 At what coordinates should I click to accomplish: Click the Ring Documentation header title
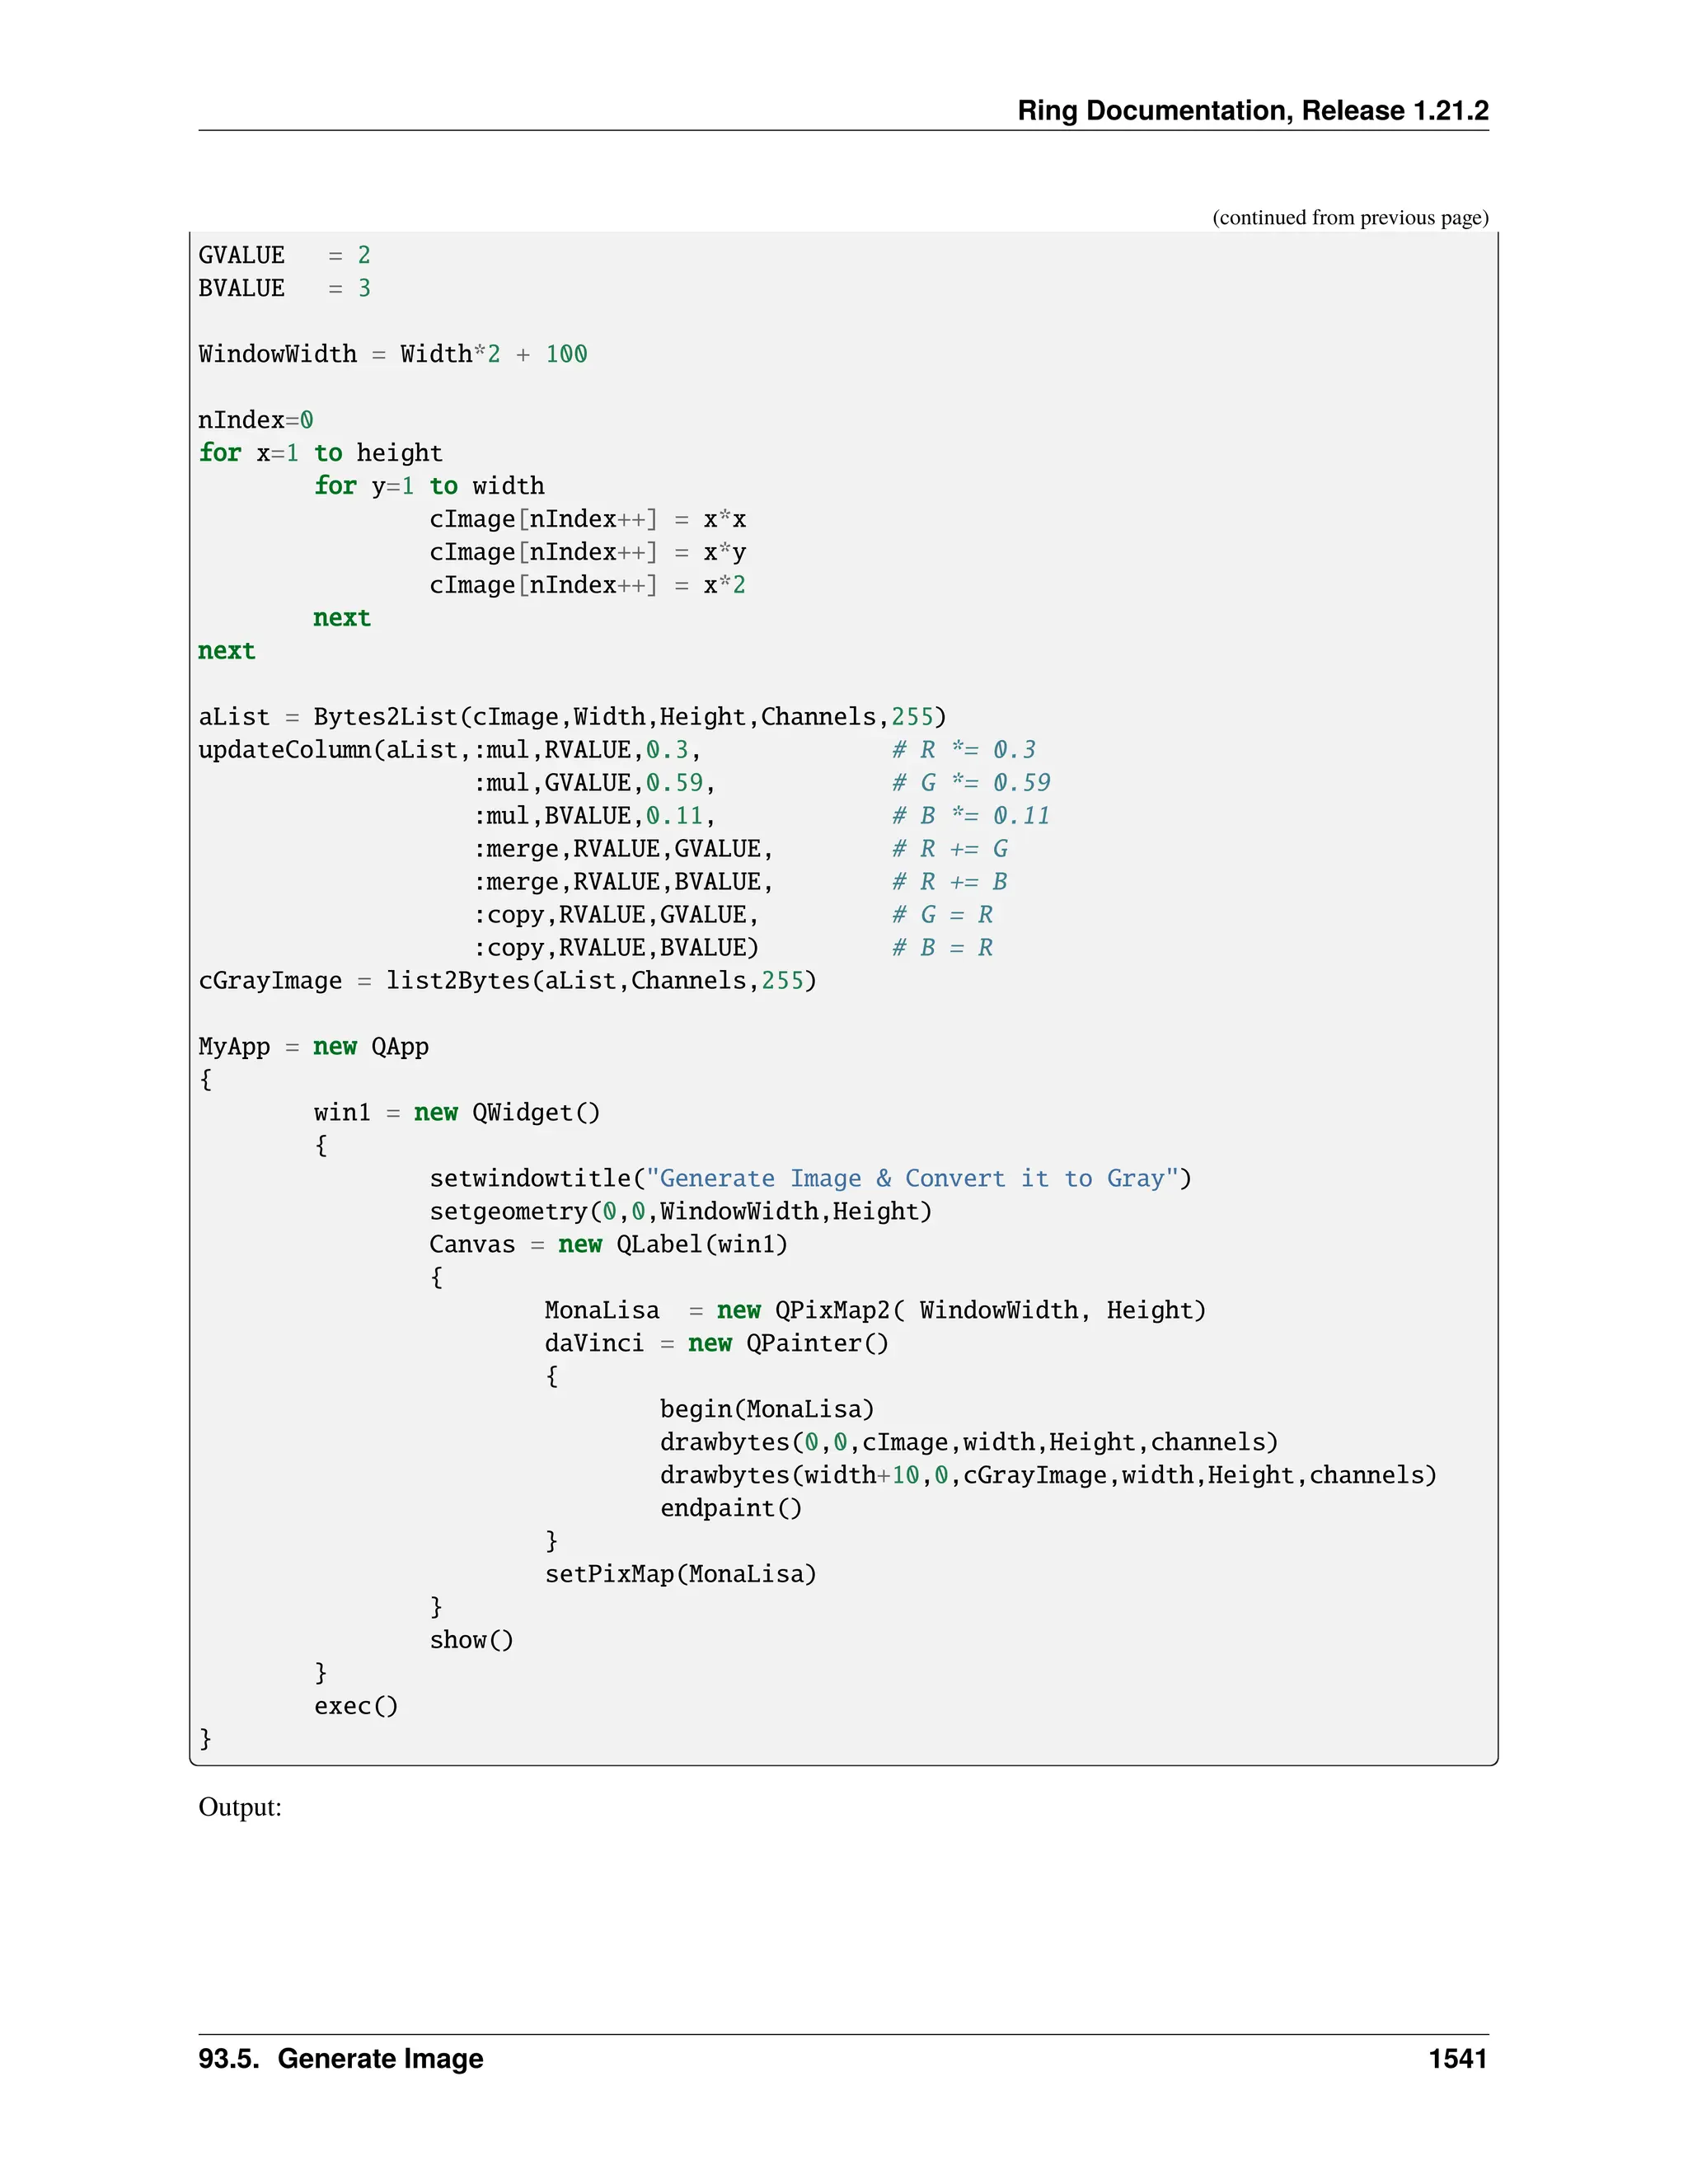(x=1252, y=110)
